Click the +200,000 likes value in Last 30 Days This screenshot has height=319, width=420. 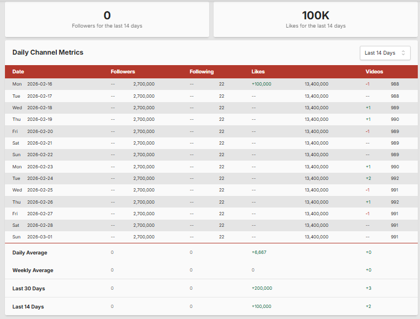pyautogui.click(x=262, y=288)
